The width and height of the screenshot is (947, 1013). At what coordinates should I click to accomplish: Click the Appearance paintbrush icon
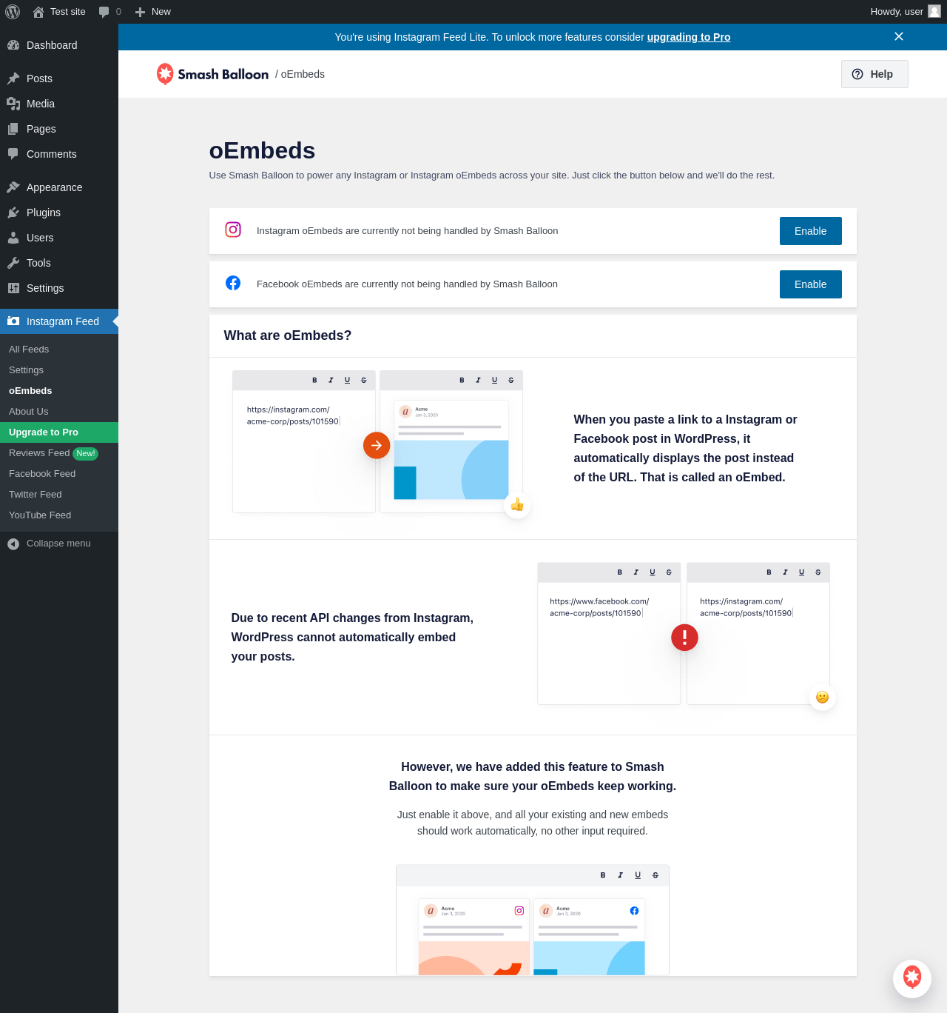[x=13, y=187]
